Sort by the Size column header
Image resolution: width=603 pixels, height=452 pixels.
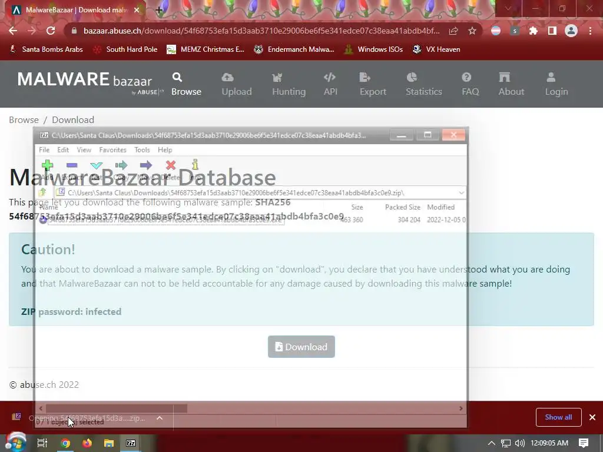357,207
